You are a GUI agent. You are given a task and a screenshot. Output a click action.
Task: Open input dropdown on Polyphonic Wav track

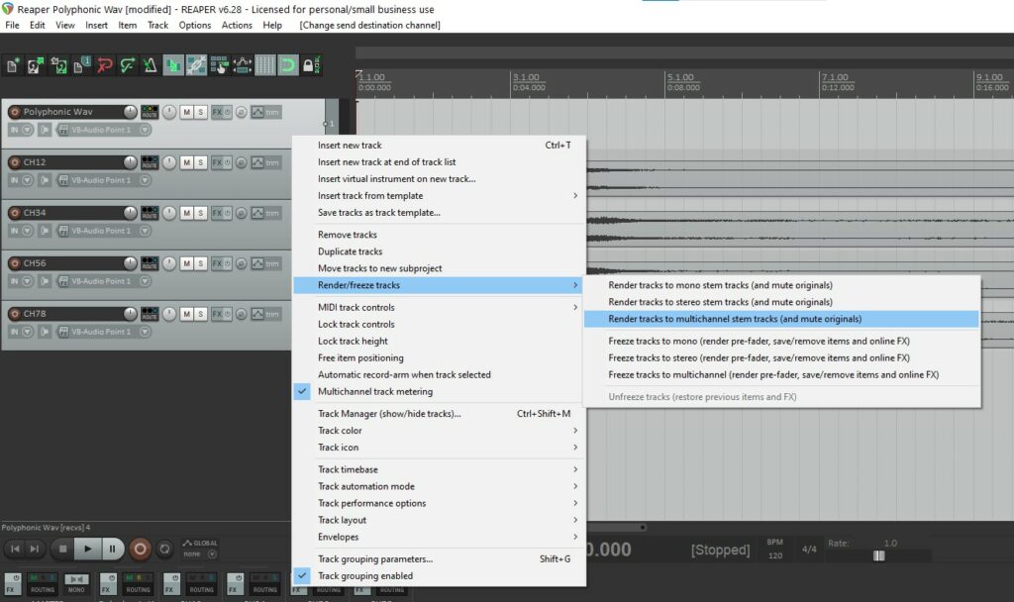tap(145, 130)
